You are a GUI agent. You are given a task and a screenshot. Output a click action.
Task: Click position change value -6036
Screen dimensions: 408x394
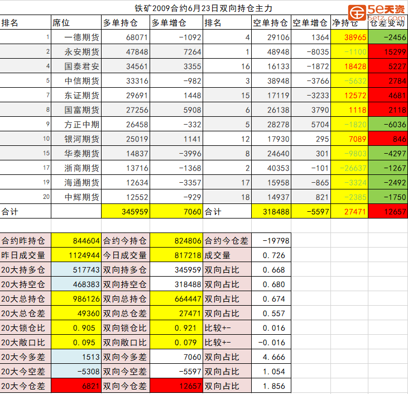388,125
